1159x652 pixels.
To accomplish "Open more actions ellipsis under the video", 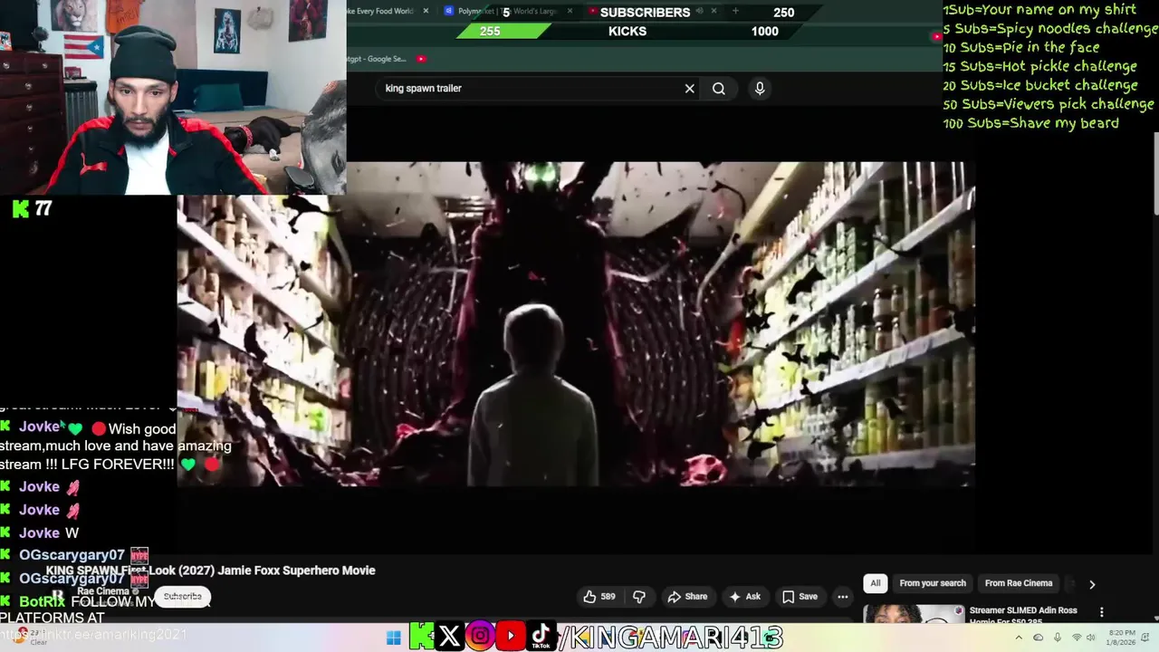I will pyautogui.click(x=843, y=597).
